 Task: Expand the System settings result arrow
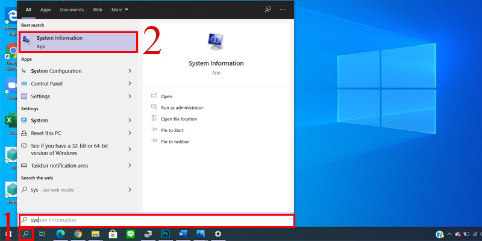[130, 120]
